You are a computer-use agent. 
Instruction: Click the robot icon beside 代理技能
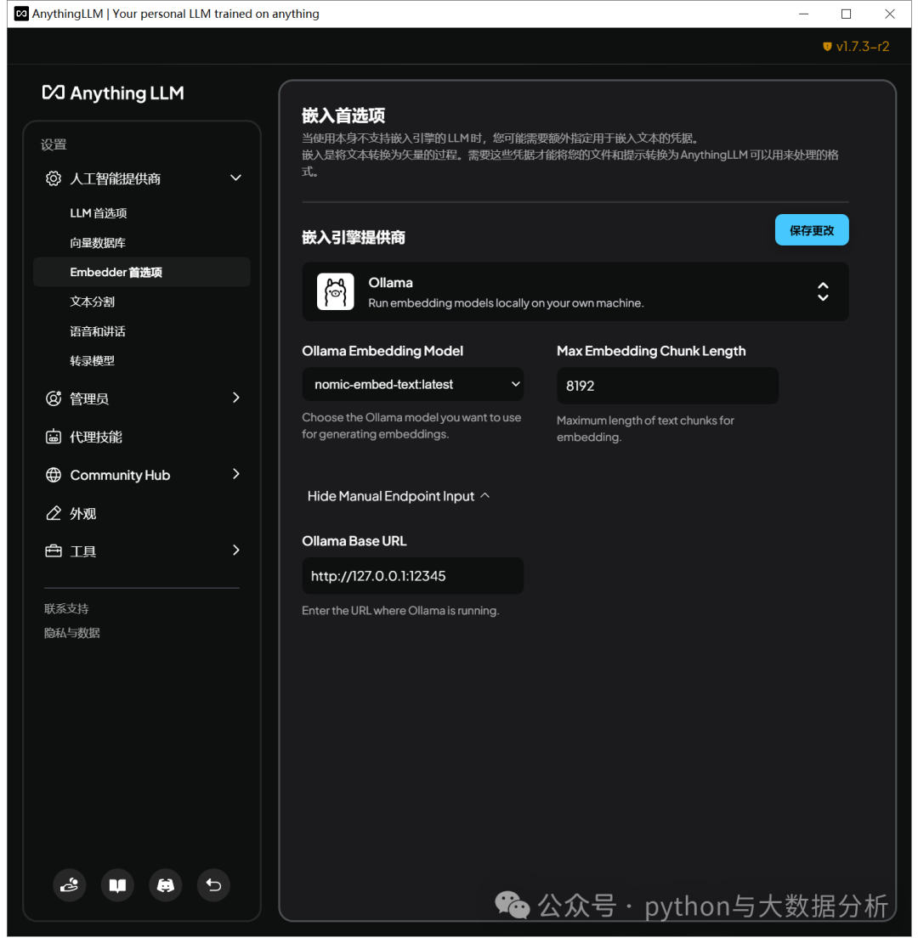[54, 437]
